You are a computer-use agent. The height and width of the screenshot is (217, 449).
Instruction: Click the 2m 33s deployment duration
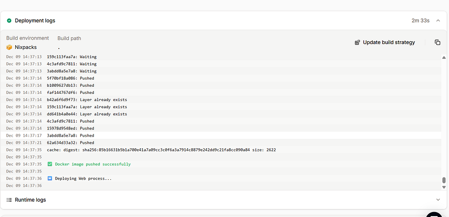click(420, 21)
